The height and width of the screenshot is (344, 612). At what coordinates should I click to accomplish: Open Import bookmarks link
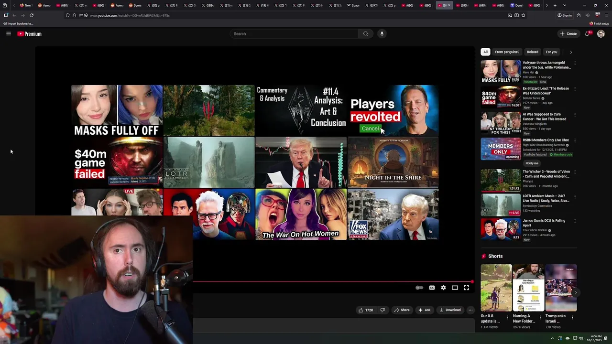18,23
